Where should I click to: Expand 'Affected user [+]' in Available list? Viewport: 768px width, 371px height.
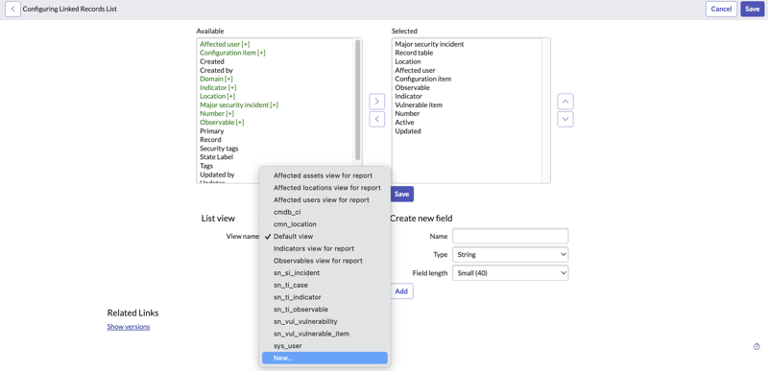[x=225, y=44]
